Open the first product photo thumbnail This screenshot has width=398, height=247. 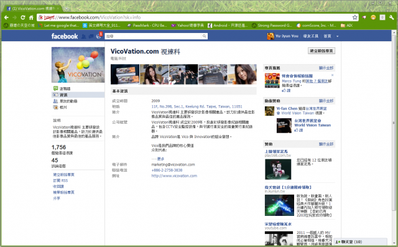[x=125, y=74]
